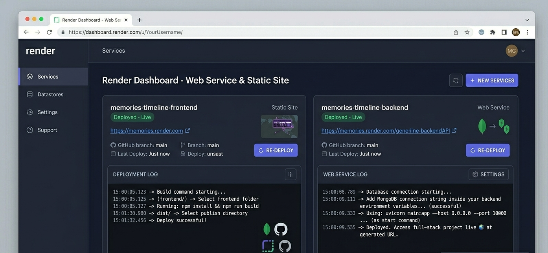
Task: Click the Web Service label
Action: (493, 107)
